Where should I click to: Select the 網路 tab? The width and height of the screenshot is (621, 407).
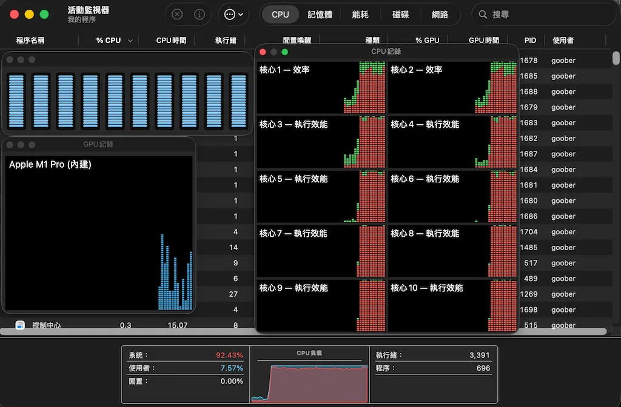(441, 14)
